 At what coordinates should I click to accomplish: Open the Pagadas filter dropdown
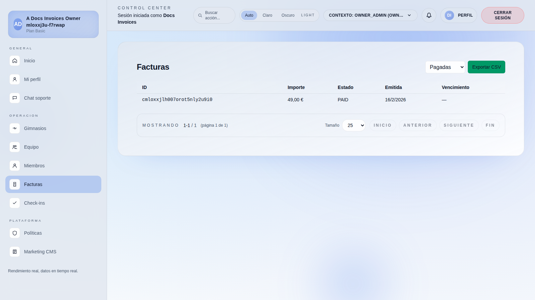point(445,67)
